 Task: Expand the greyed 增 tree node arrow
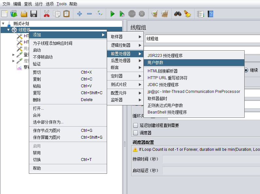coord(13,61)
